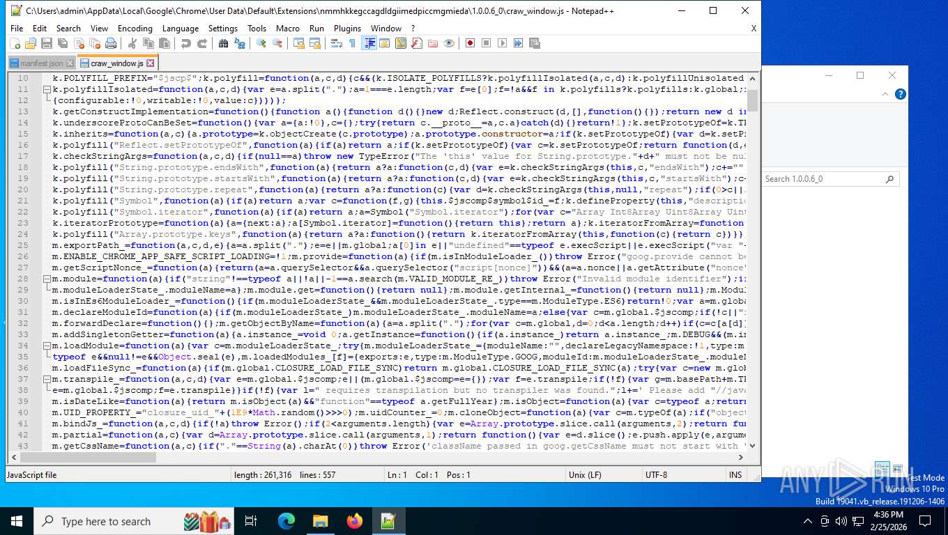
Task: Click the Stop recording macro icon
Action: coord(487,43)
